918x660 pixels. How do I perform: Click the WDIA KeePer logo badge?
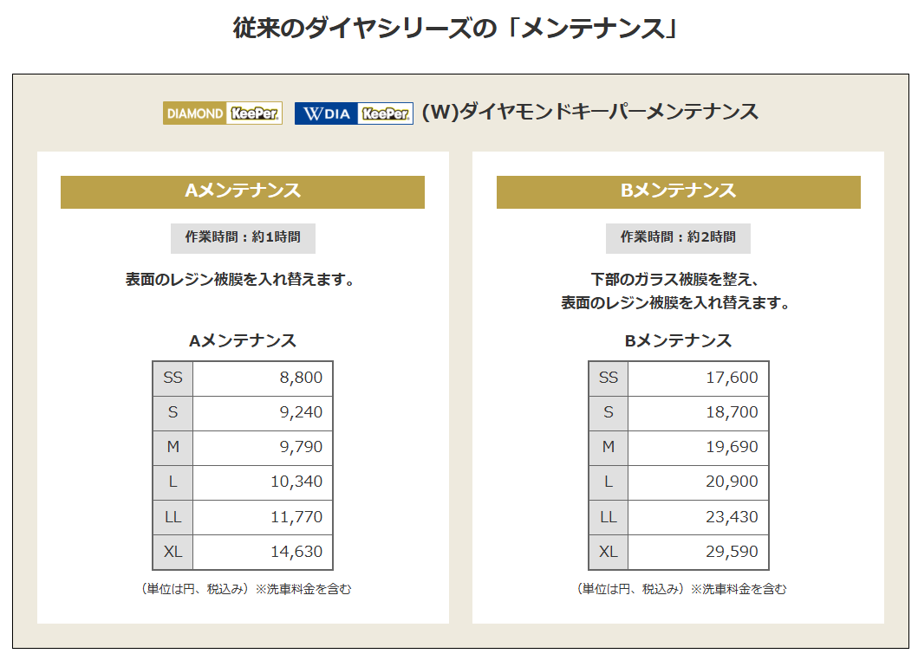tap(354, 113)
